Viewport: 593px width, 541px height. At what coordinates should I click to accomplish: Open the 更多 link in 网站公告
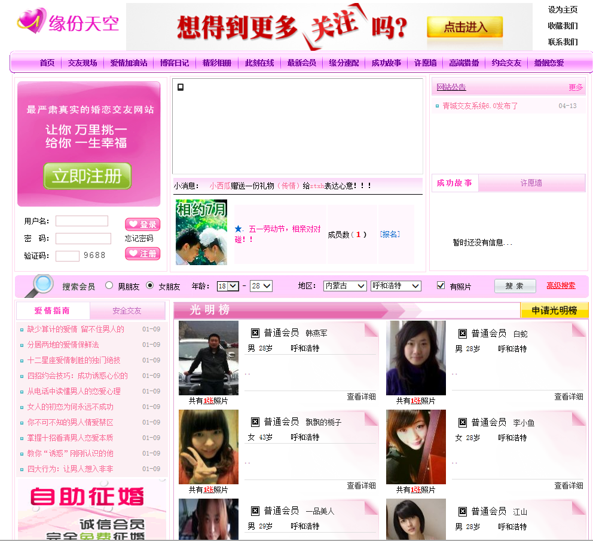point(576,87)
